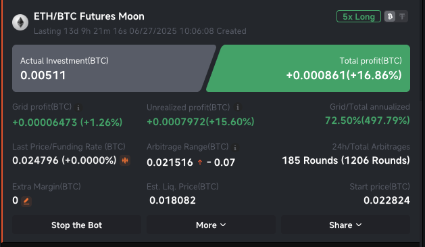The width and height of the screenshot is (425, 247).
Task: Click the Actual Investment gray panel
Action: (x=114, y=68)
